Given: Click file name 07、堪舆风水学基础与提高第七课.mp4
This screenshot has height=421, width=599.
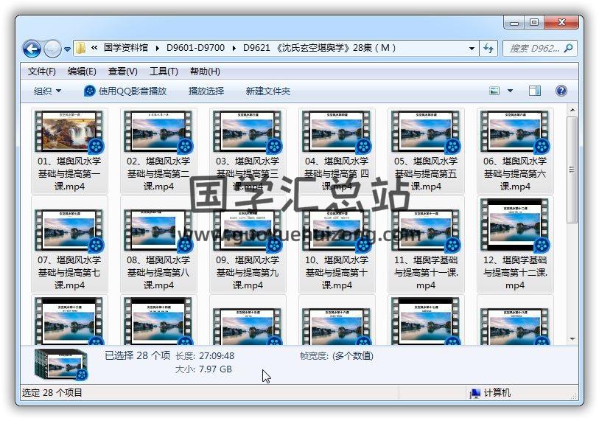Looking at the screenshot, I should (69, 273).
